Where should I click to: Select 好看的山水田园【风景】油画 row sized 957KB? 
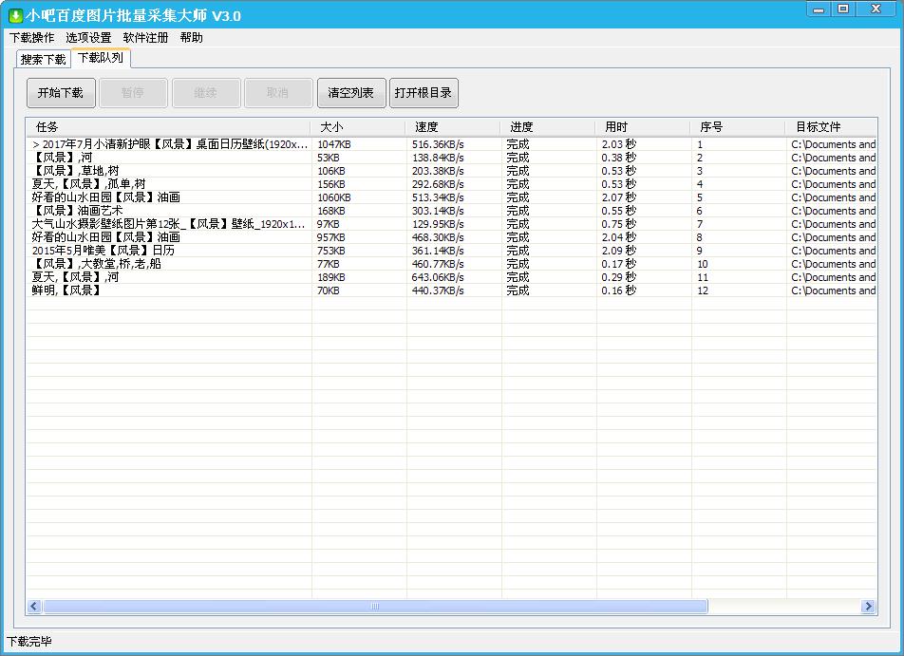451,237
